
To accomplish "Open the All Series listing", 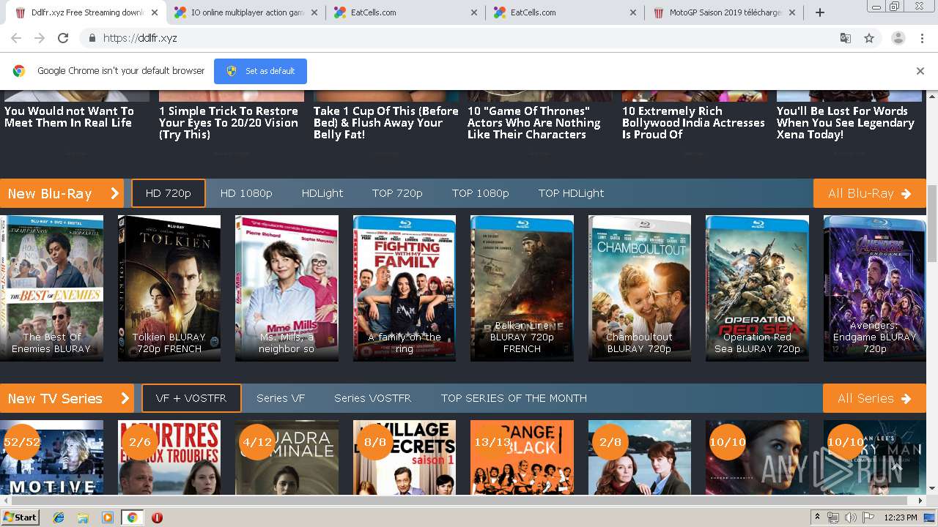I will pyautogui.click(x=874, y=398).
